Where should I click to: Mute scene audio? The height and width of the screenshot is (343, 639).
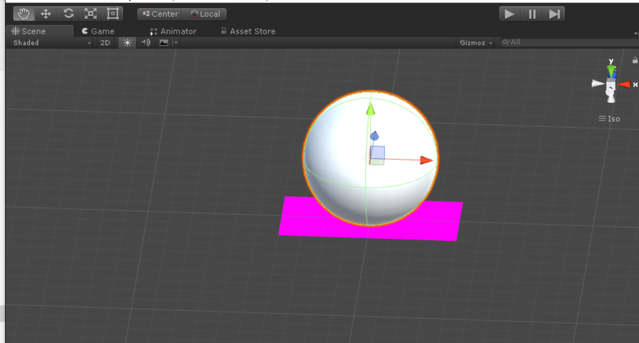point(144,42)
